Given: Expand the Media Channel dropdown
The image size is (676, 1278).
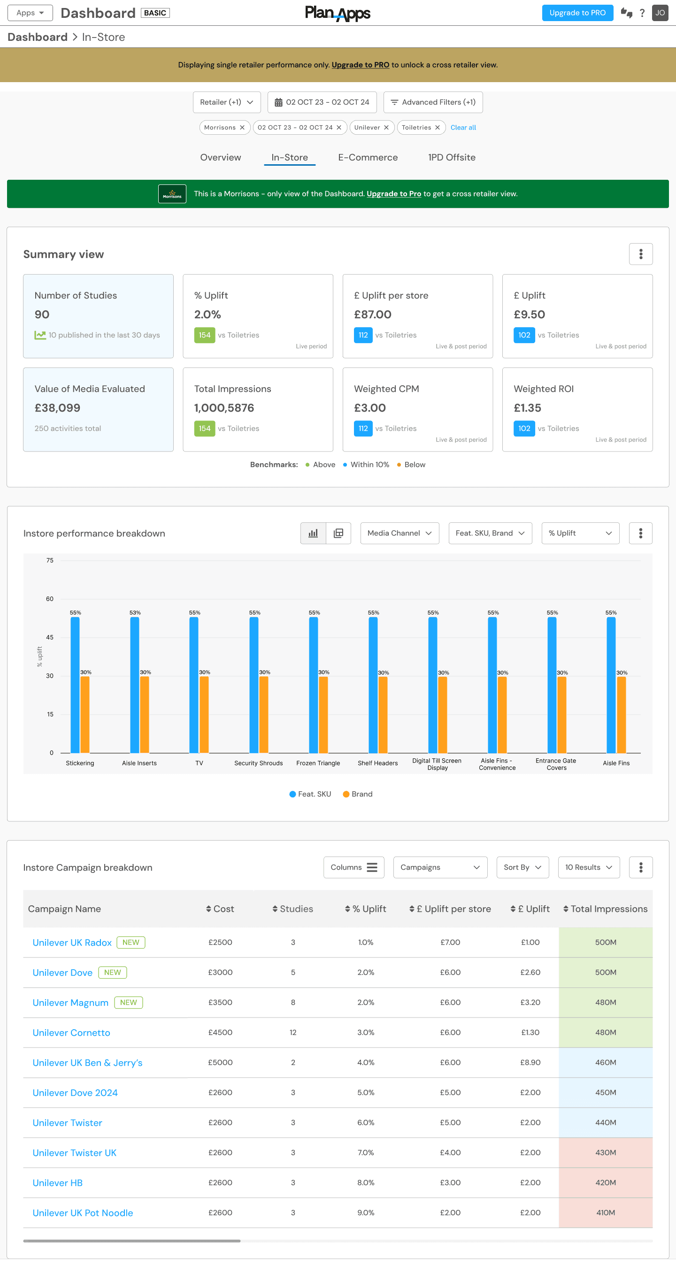Looking at the screenshot, I should [399, 533].
